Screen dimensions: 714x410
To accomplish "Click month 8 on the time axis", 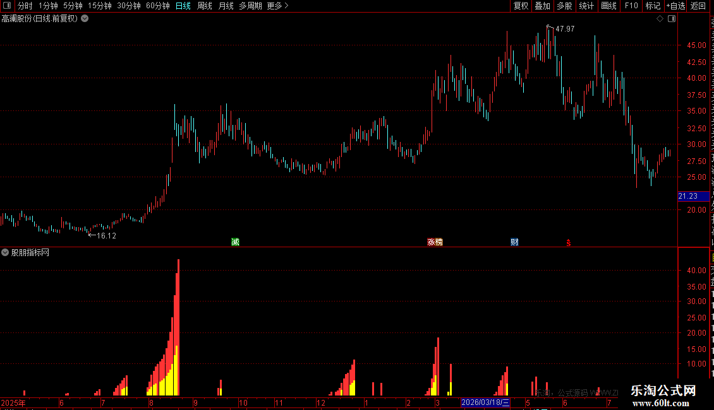I will pos(151,402).
